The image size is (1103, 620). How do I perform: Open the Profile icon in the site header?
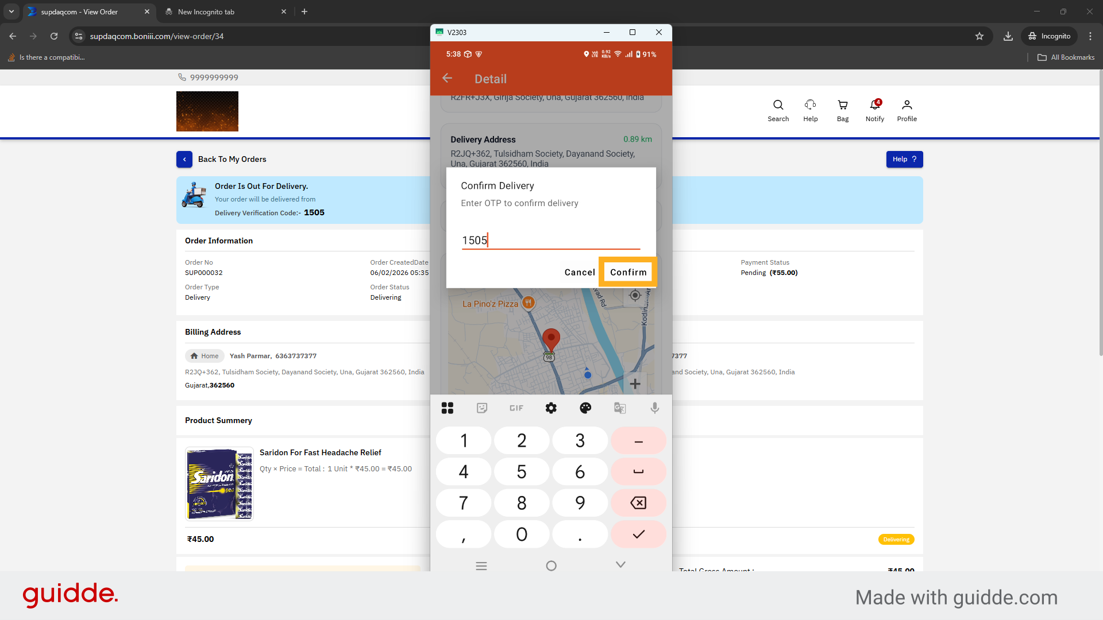click(x=907, y=110)
